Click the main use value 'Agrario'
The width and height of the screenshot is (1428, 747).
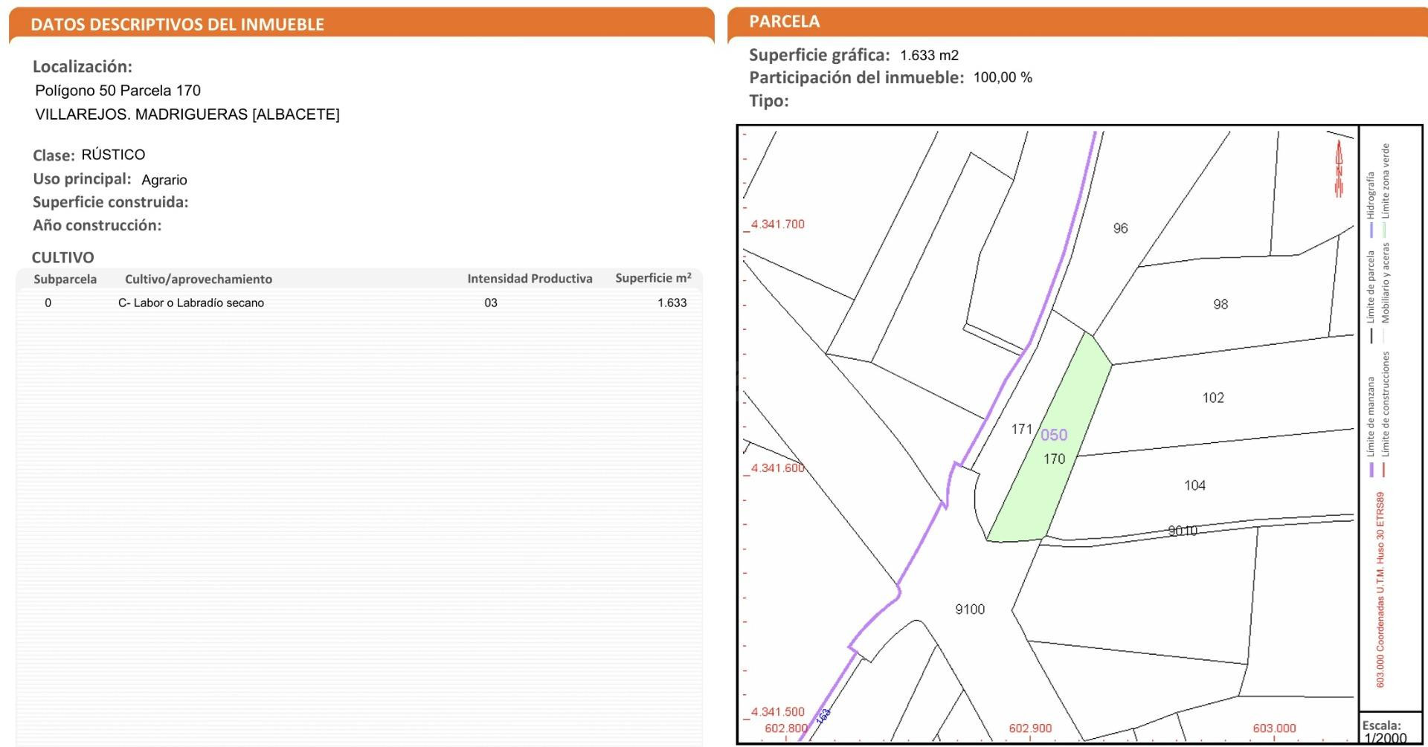coord(164,180)
